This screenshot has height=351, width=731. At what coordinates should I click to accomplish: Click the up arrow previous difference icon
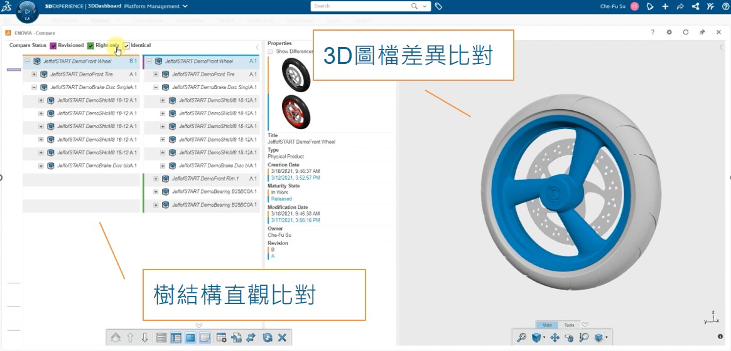tap(131, 338)
